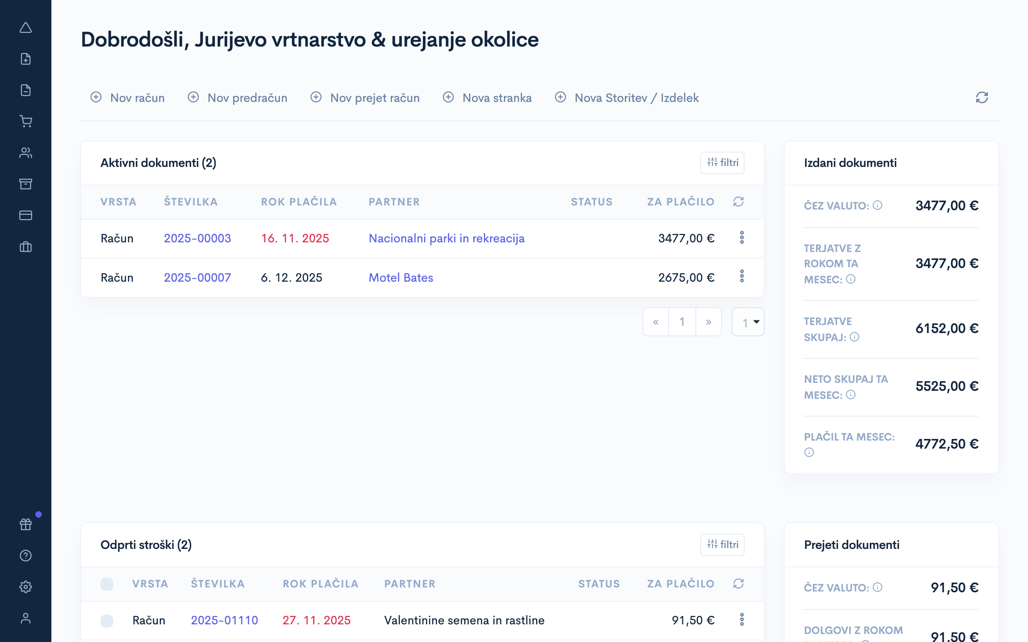Click the gift icon in sidebar
The image size is (1028, 642).
click(x=25, y=524)
